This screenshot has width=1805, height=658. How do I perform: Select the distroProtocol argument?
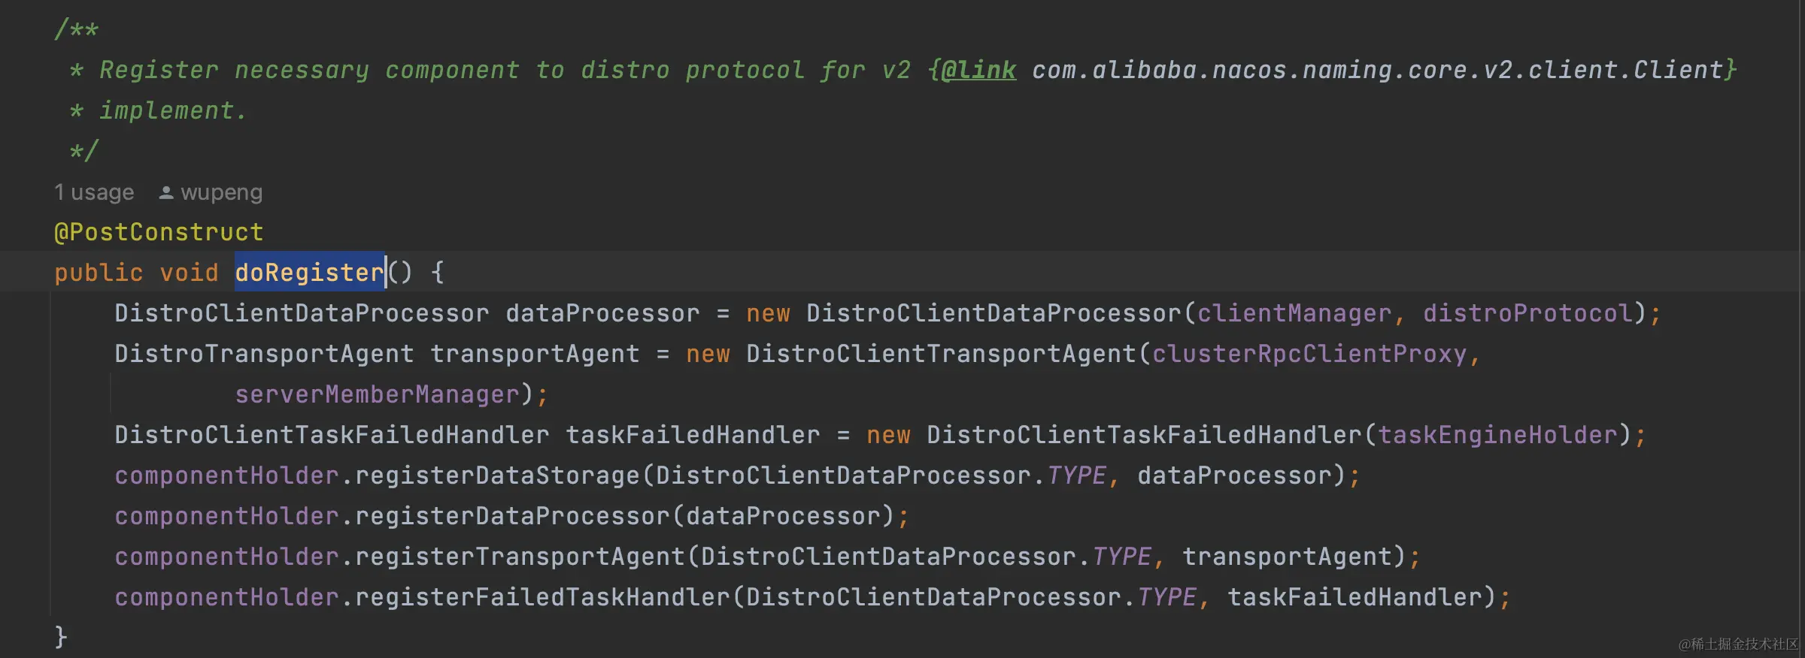pyautogui.click(x=1527, y=313)
